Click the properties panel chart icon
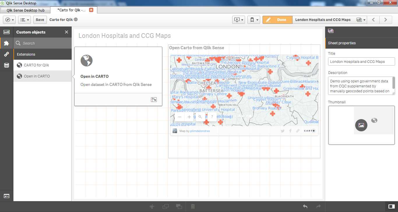398x212 pixels. coord(331,31)
